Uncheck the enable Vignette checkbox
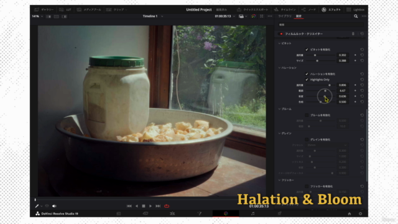The height and width of the screenshot is (224, 398). (x=307, y=50)
